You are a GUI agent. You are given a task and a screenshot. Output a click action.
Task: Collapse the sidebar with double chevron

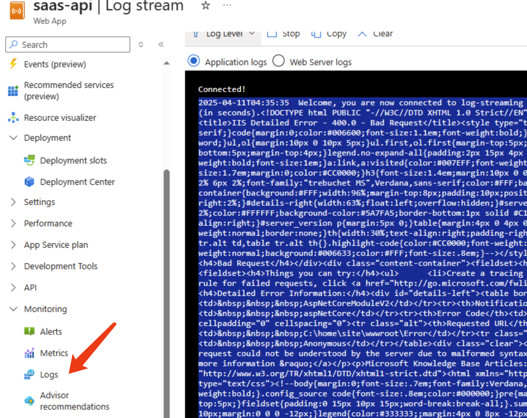tap(161, 44)
